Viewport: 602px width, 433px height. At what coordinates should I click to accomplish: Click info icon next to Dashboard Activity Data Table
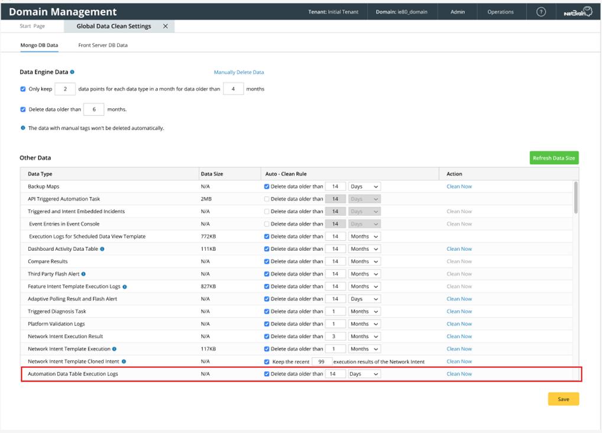point(102,249)
